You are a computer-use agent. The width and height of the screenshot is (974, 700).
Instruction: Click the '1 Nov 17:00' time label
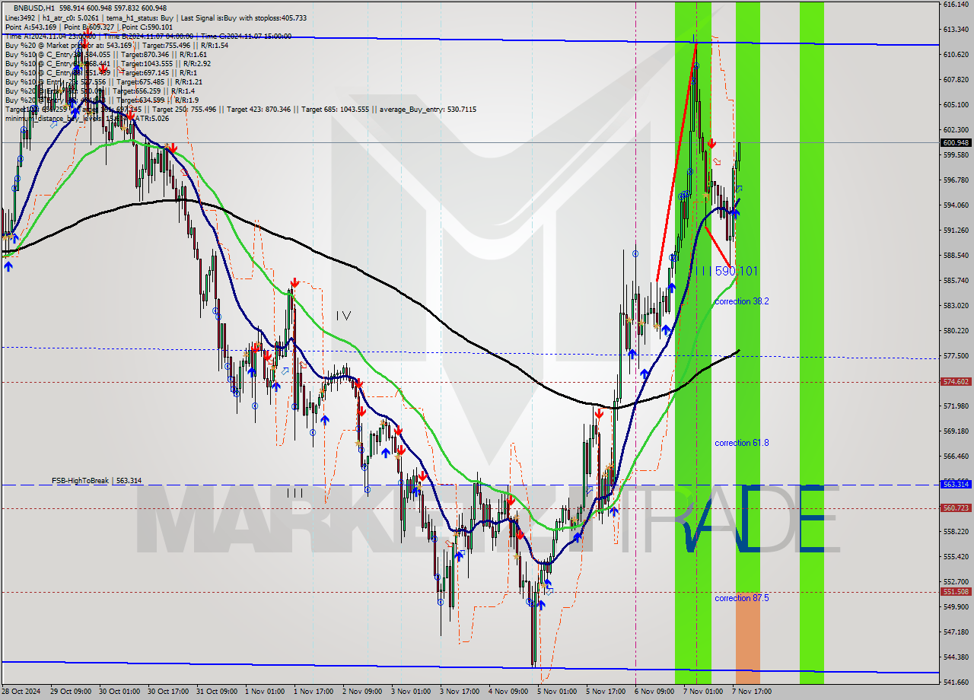pyautogui.click(x=314, y=692)
